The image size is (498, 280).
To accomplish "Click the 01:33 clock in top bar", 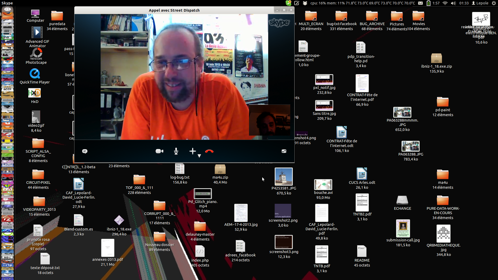I will 464,3.
